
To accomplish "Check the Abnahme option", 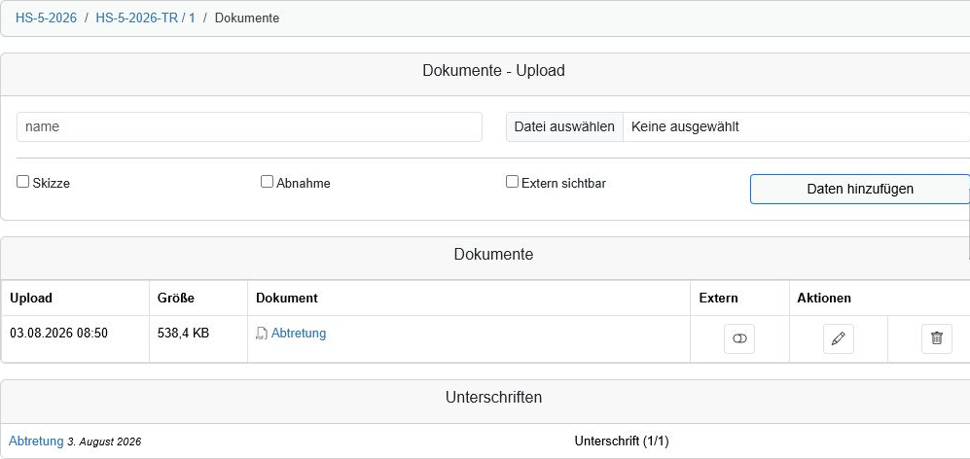I will point(267,182).
